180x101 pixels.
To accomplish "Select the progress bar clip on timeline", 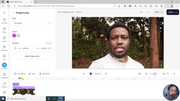I will [16, 84].
